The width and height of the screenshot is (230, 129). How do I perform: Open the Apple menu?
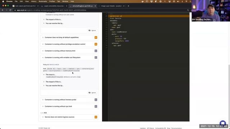3,1
